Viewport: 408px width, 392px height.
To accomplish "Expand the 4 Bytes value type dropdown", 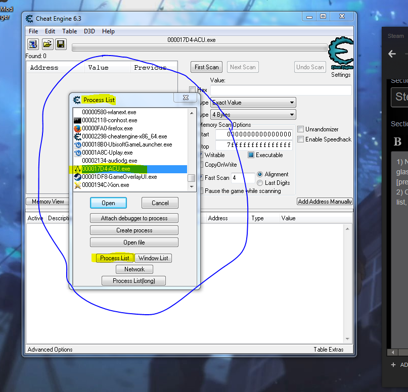I will (292, 114).
